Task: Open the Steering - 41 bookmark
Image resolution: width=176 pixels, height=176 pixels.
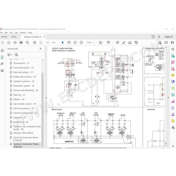Action: [x=19, y=95]
